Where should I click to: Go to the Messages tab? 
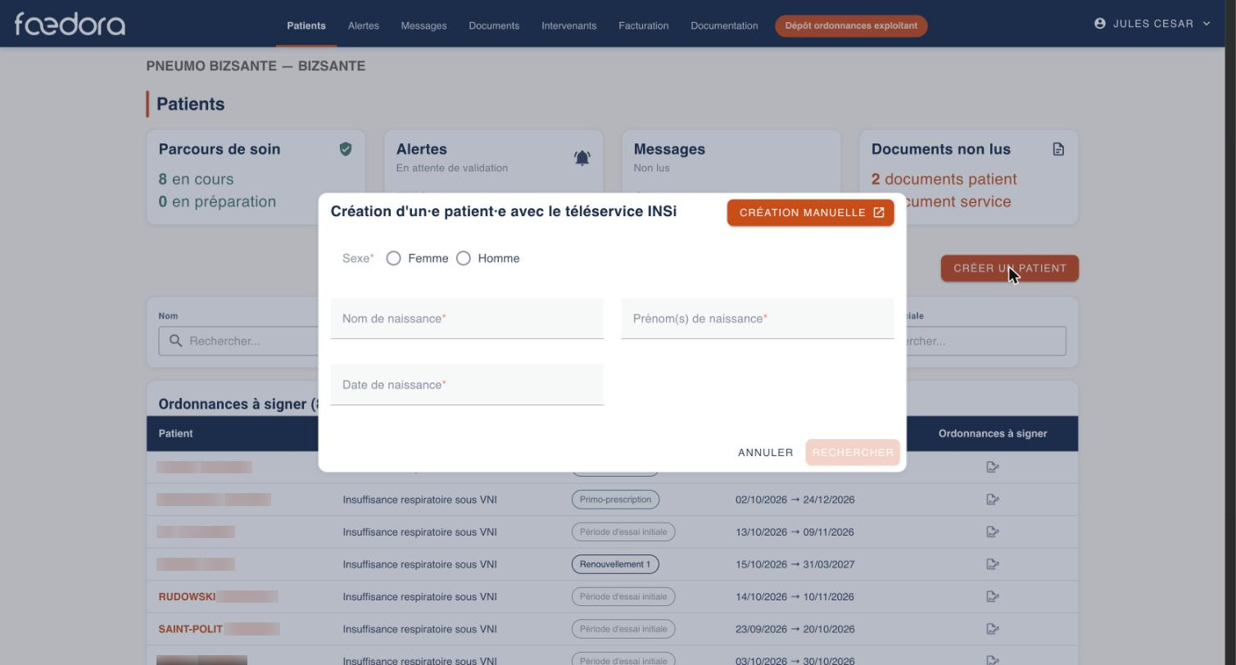423,25
